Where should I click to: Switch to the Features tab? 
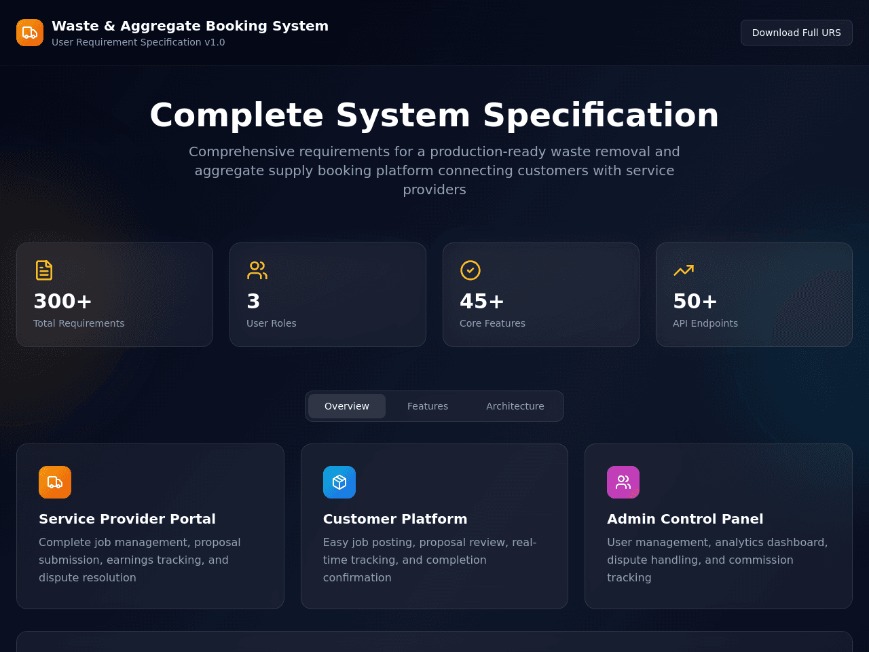pos(428,406)
